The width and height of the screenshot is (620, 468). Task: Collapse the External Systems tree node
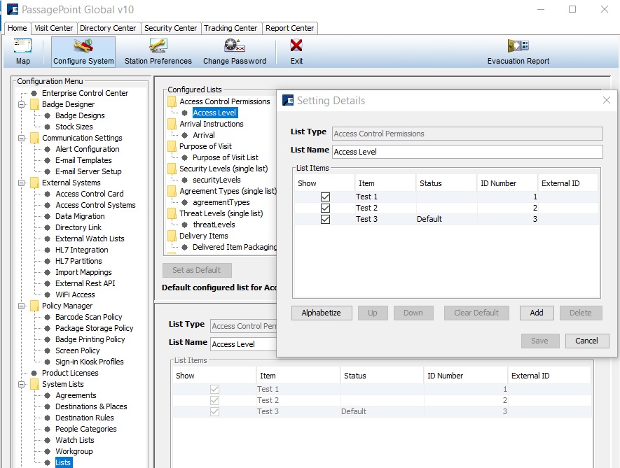coord(22,183)
